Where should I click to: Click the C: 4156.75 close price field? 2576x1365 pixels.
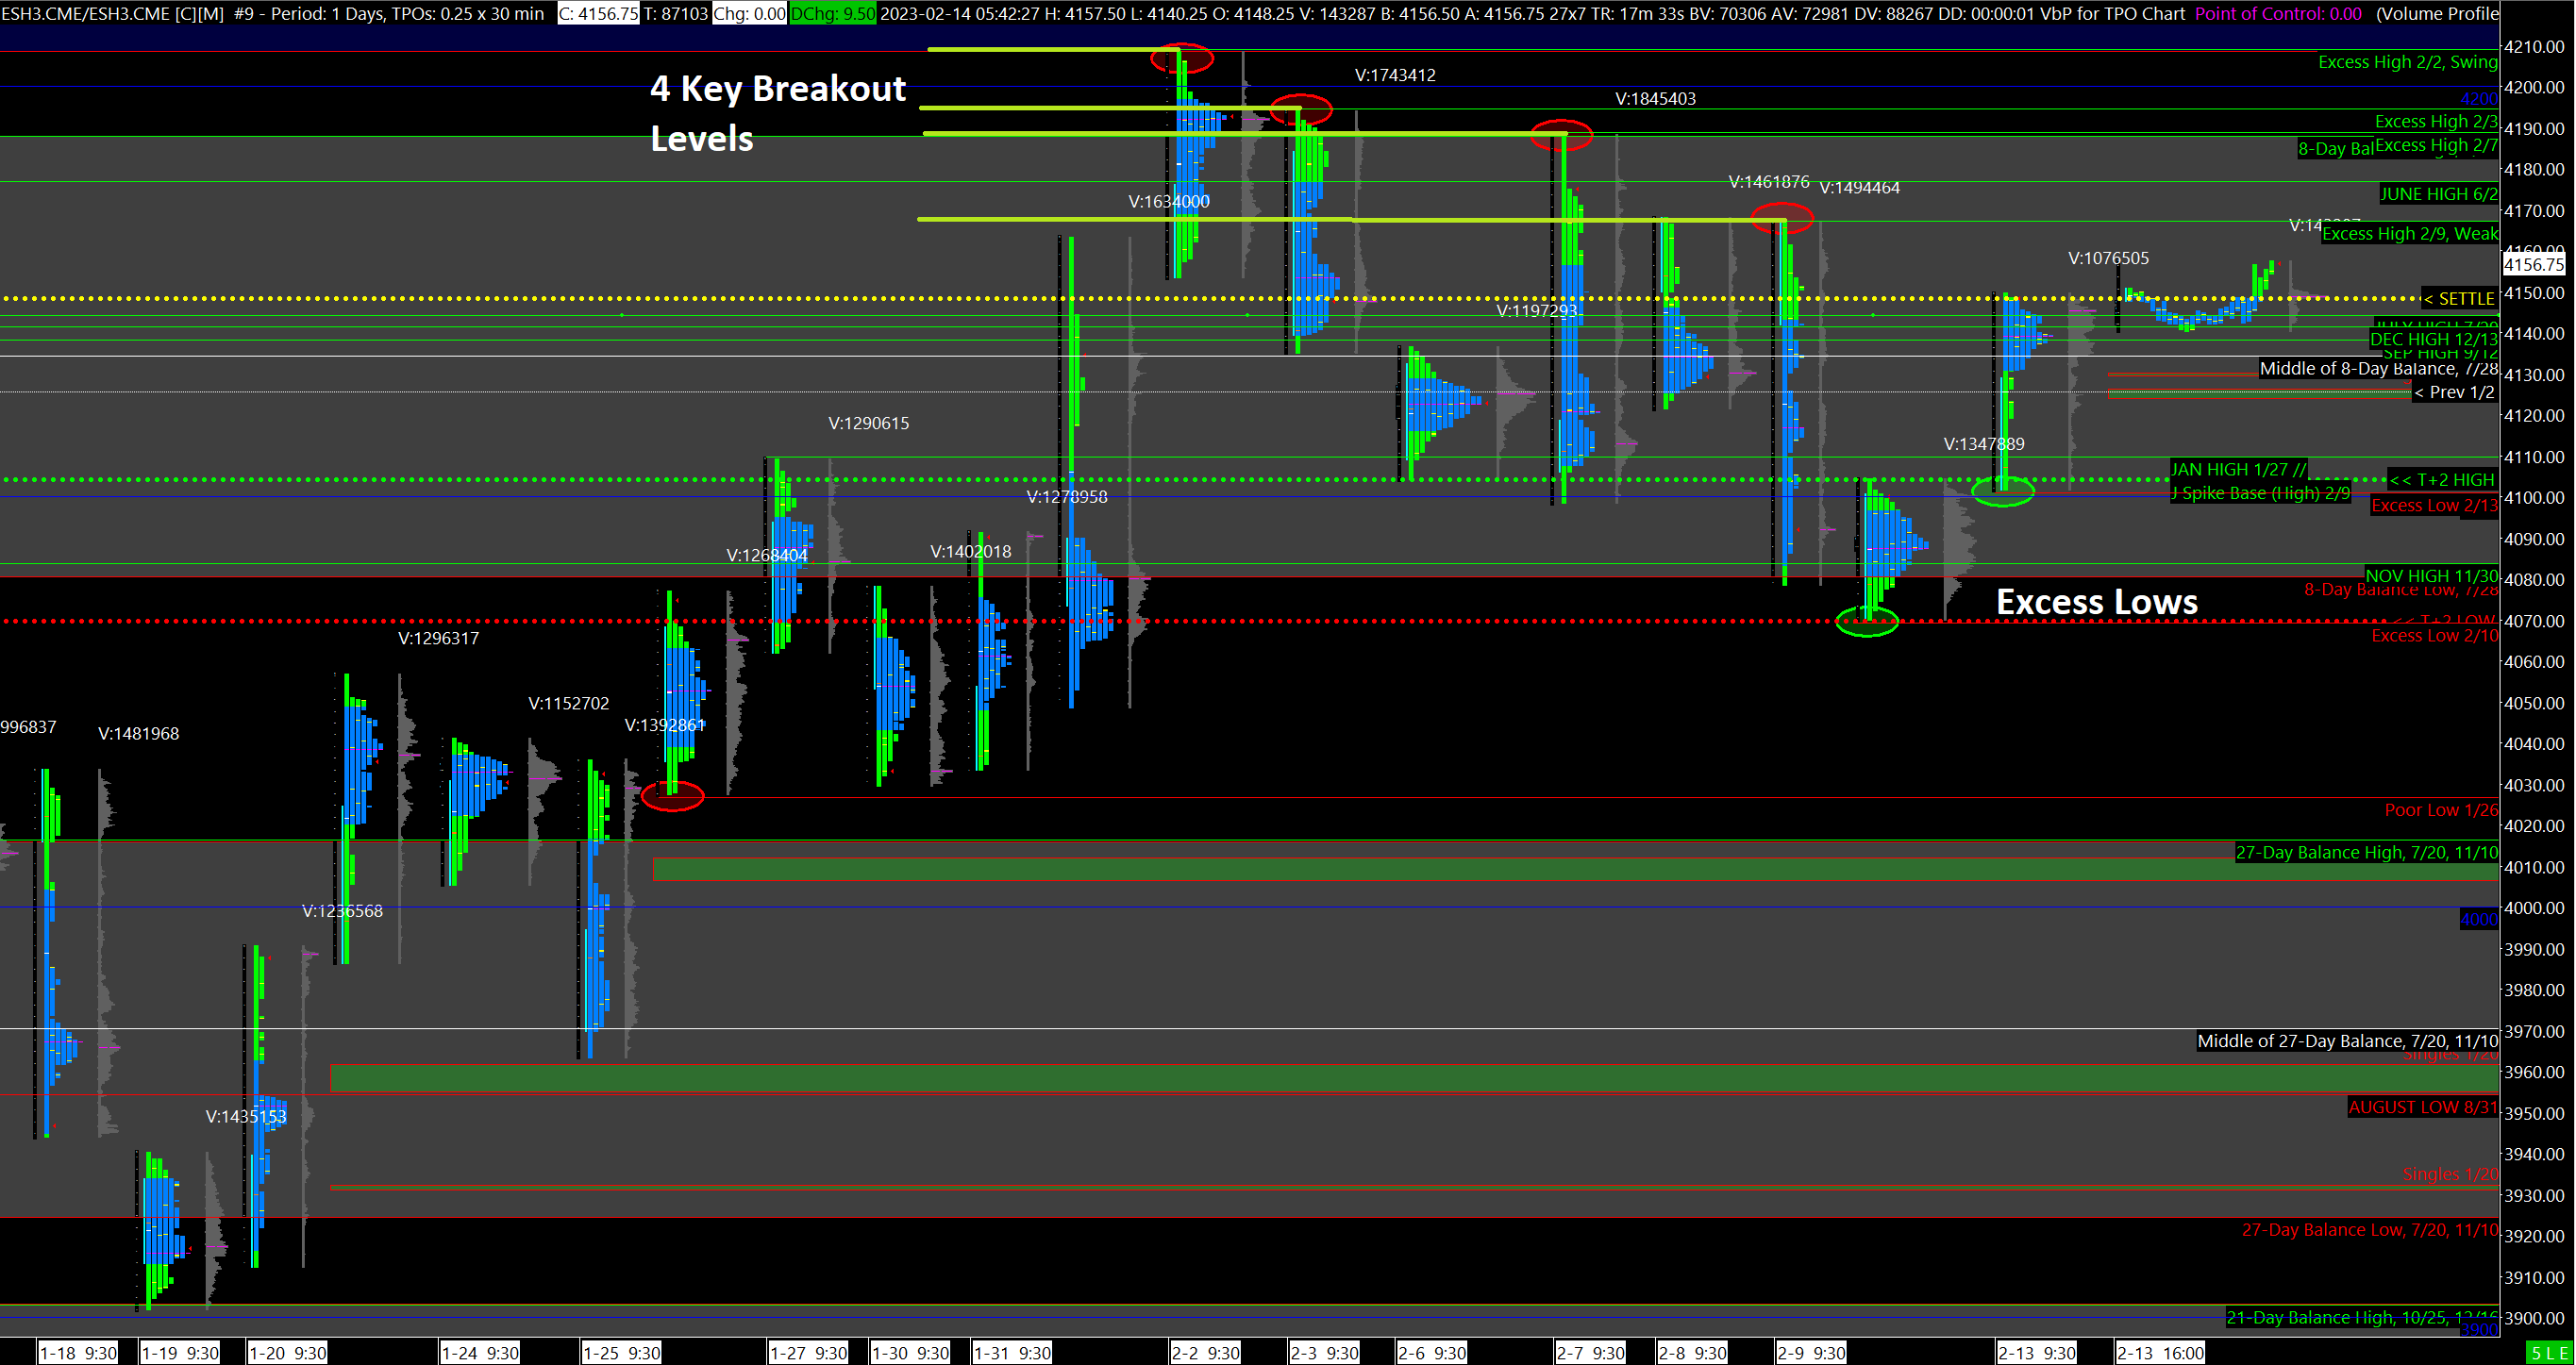click(x=598, y=14)
